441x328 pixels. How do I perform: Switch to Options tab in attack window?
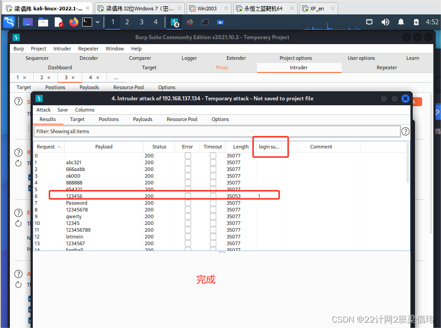click(x=220, y=119)
